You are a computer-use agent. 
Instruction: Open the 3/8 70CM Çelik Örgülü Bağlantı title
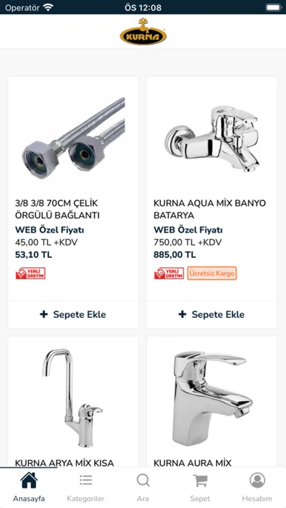pos(58,209)
